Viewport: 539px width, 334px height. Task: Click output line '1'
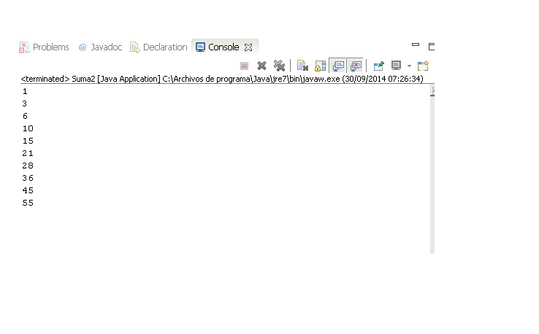point(25,91)
